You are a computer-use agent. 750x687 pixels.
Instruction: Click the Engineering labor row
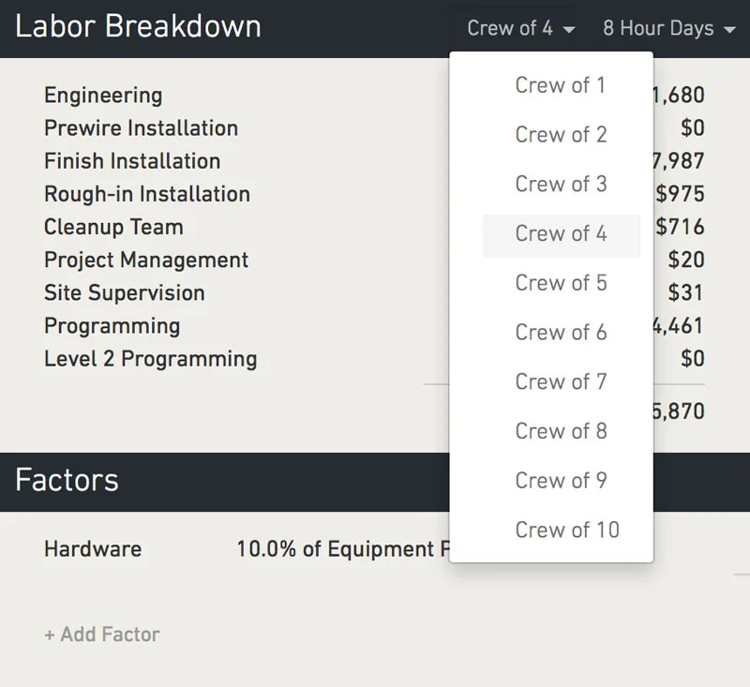click(x=374, y=96)
